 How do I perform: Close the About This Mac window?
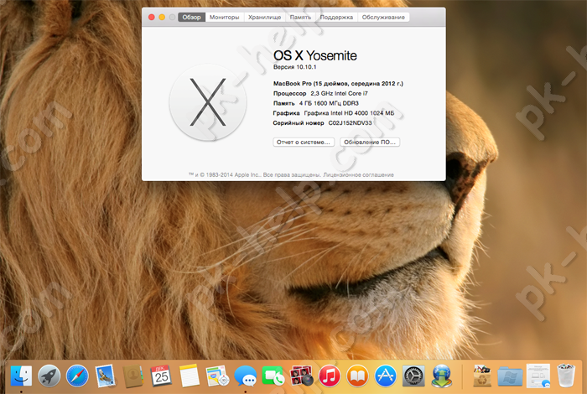pos(152,18)
